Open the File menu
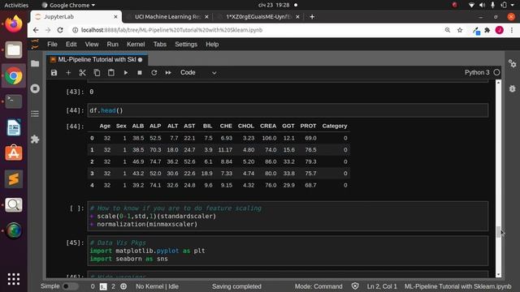The width and height of the screenshot is (520, 292). 52,45
